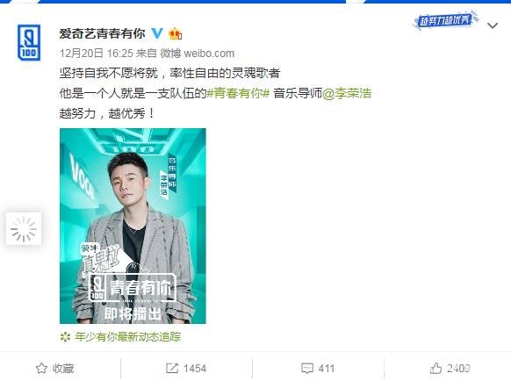511x381 pixels.
Task: Click the star 收藏 favorite icon
Action: [x=41, y=369]
